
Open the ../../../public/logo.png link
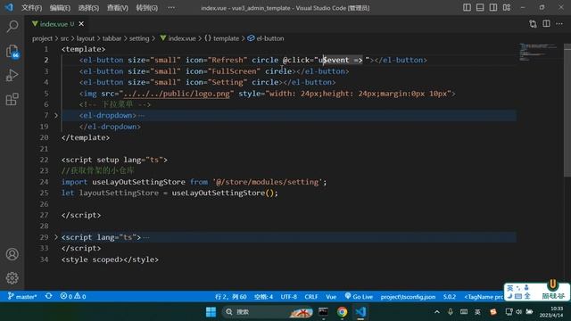[177, 94]
